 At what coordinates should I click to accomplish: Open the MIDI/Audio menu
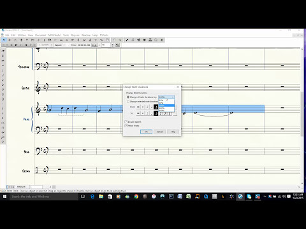(55, 35)
